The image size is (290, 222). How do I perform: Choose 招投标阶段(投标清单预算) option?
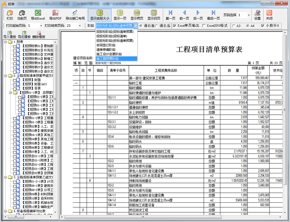[116, 41]
